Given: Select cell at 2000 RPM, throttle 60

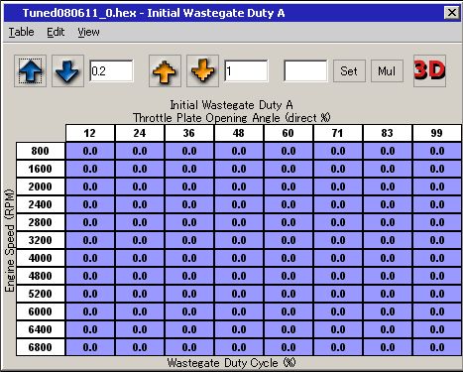Looking at the screenshot, I should (289, 186).
